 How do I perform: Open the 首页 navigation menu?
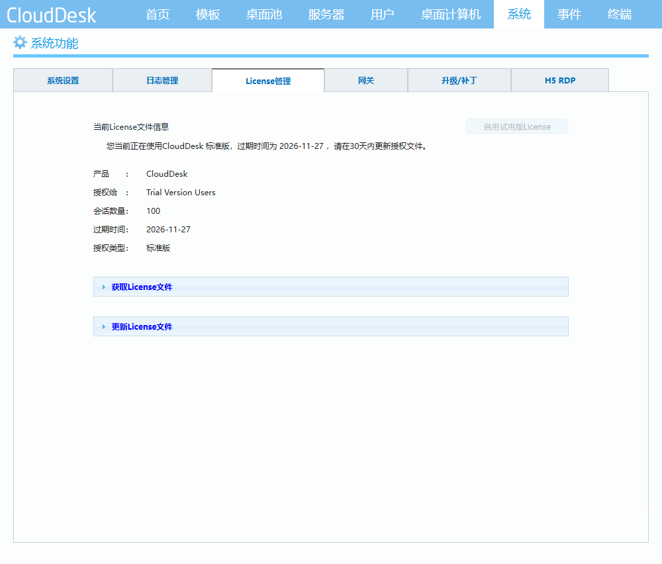tap(158, 15)
